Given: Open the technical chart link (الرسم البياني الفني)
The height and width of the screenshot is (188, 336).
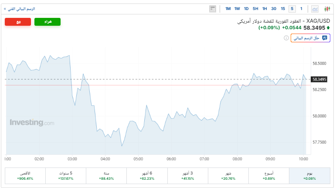Looking at the screenshot, I should pyautogui.click(x=20, y=9).
